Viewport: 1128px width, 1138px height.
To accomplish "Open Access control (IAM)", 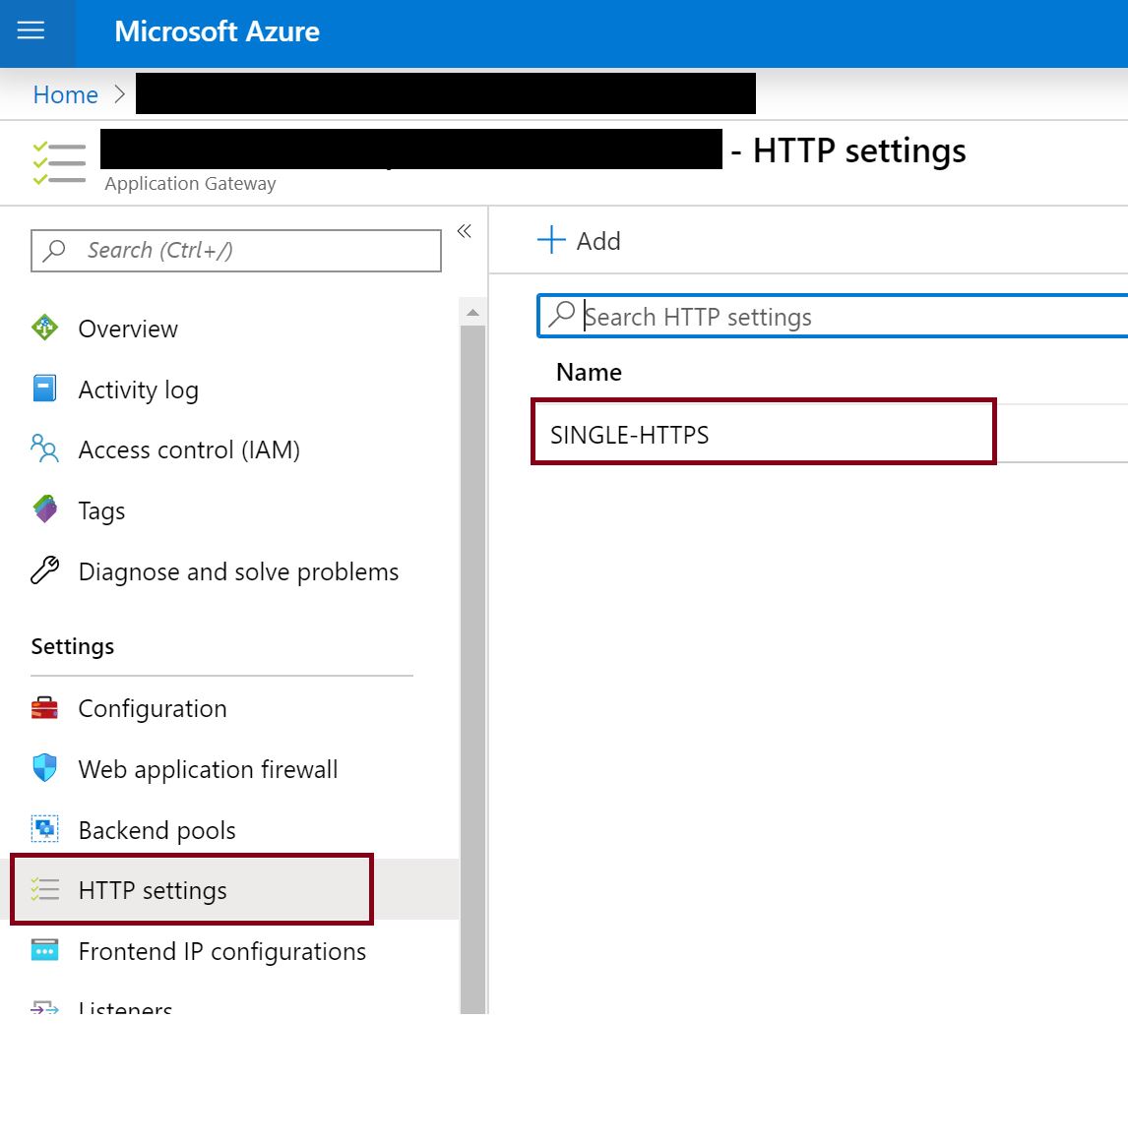I will 189,449.
